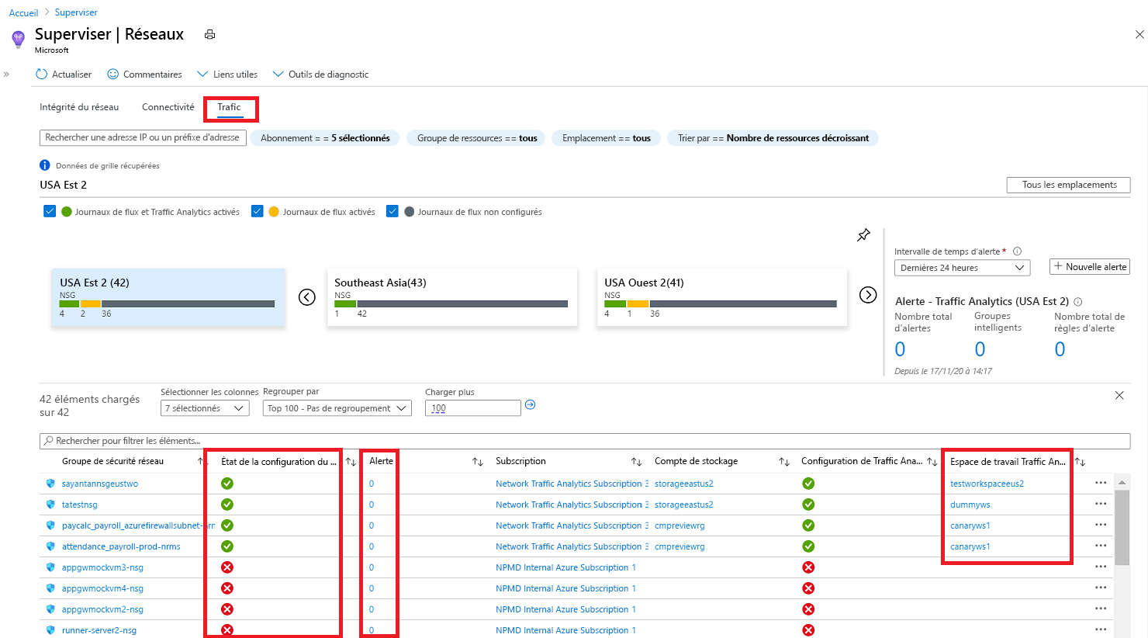Click the pin icon above alert panel
The height and width of the screenshot is (638, 1148).
pyautogui.click(x=863, y=235)
